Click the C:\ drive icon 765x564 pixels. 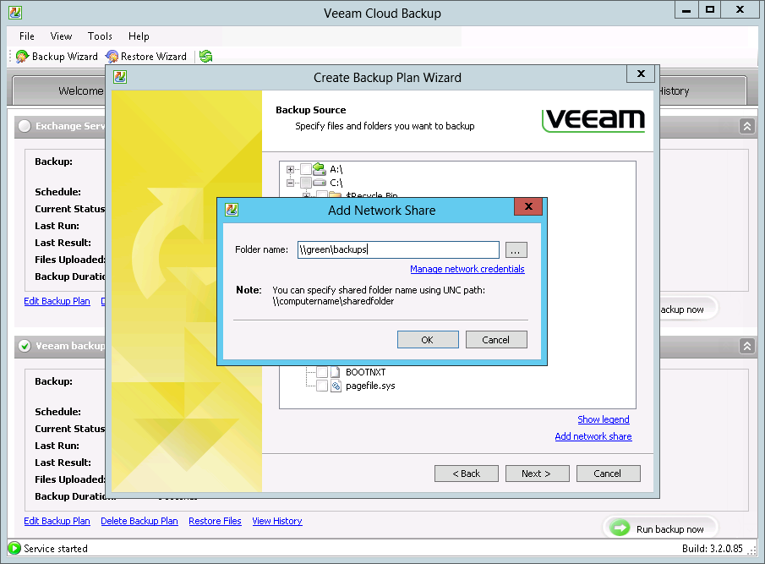[320, 183]
